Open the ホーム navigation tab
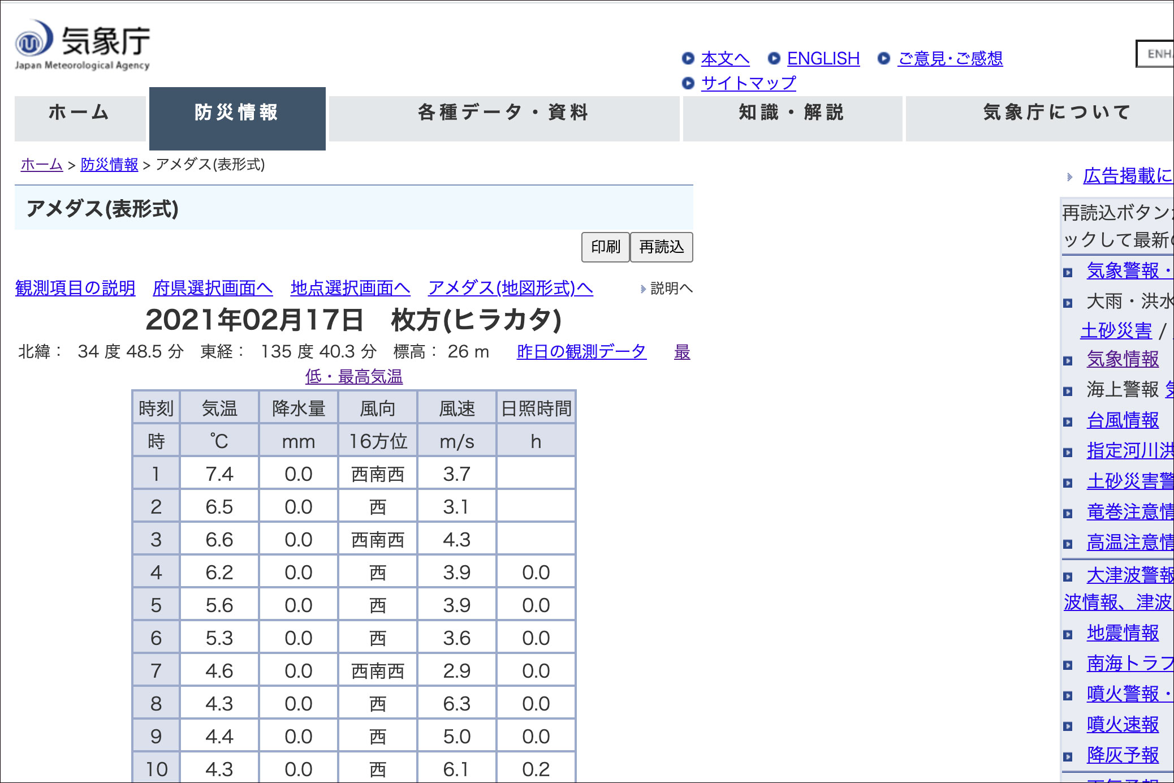 point(79,113)
